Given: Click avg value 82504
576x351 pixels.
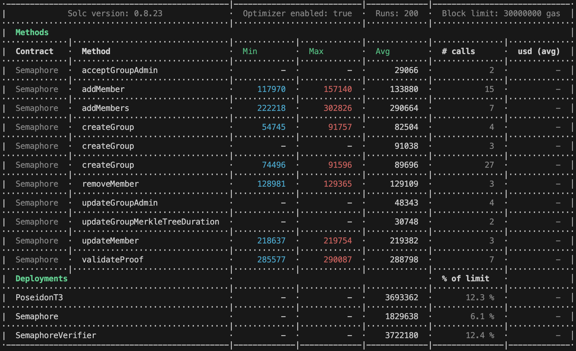Looking at the screenshot, I should (406, 127).
